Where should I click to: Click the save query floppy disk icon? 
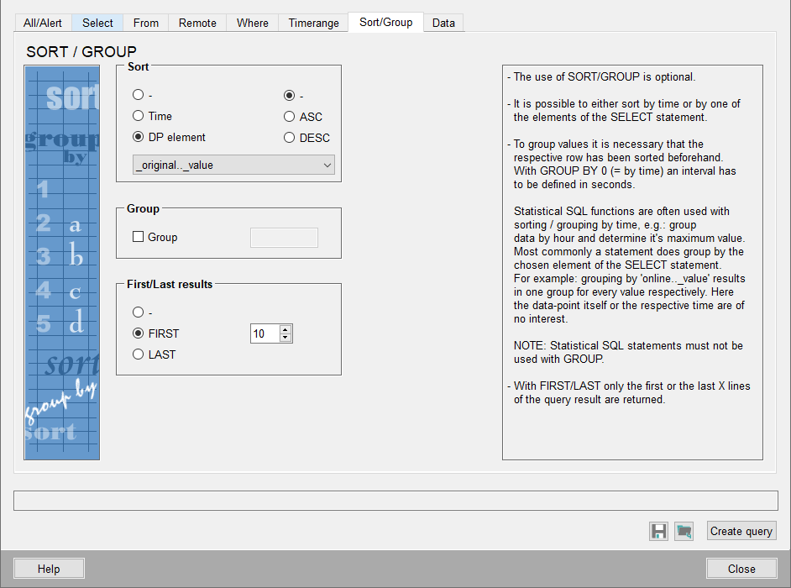[x=658, y=531]
